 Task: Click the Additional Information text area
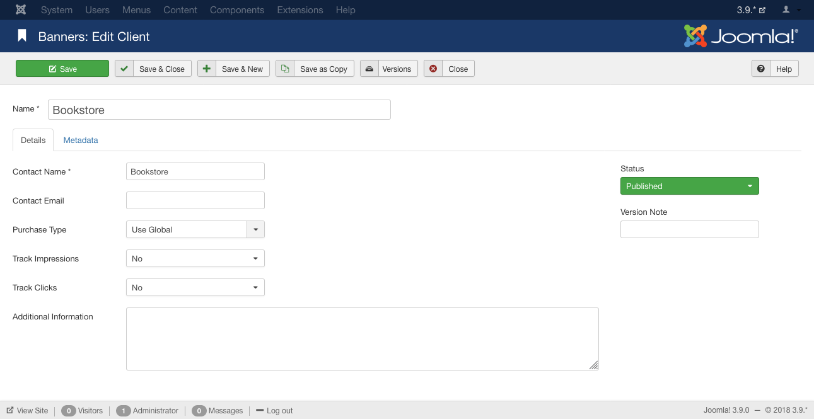362,338
